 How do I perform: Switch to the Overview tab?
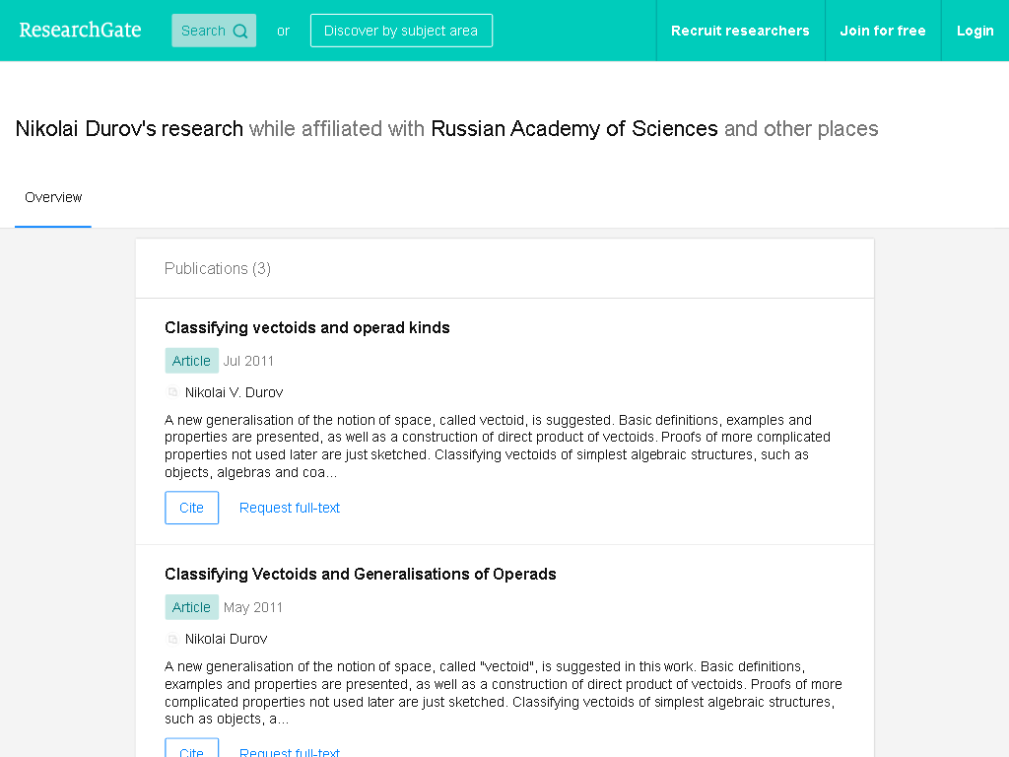53,197
